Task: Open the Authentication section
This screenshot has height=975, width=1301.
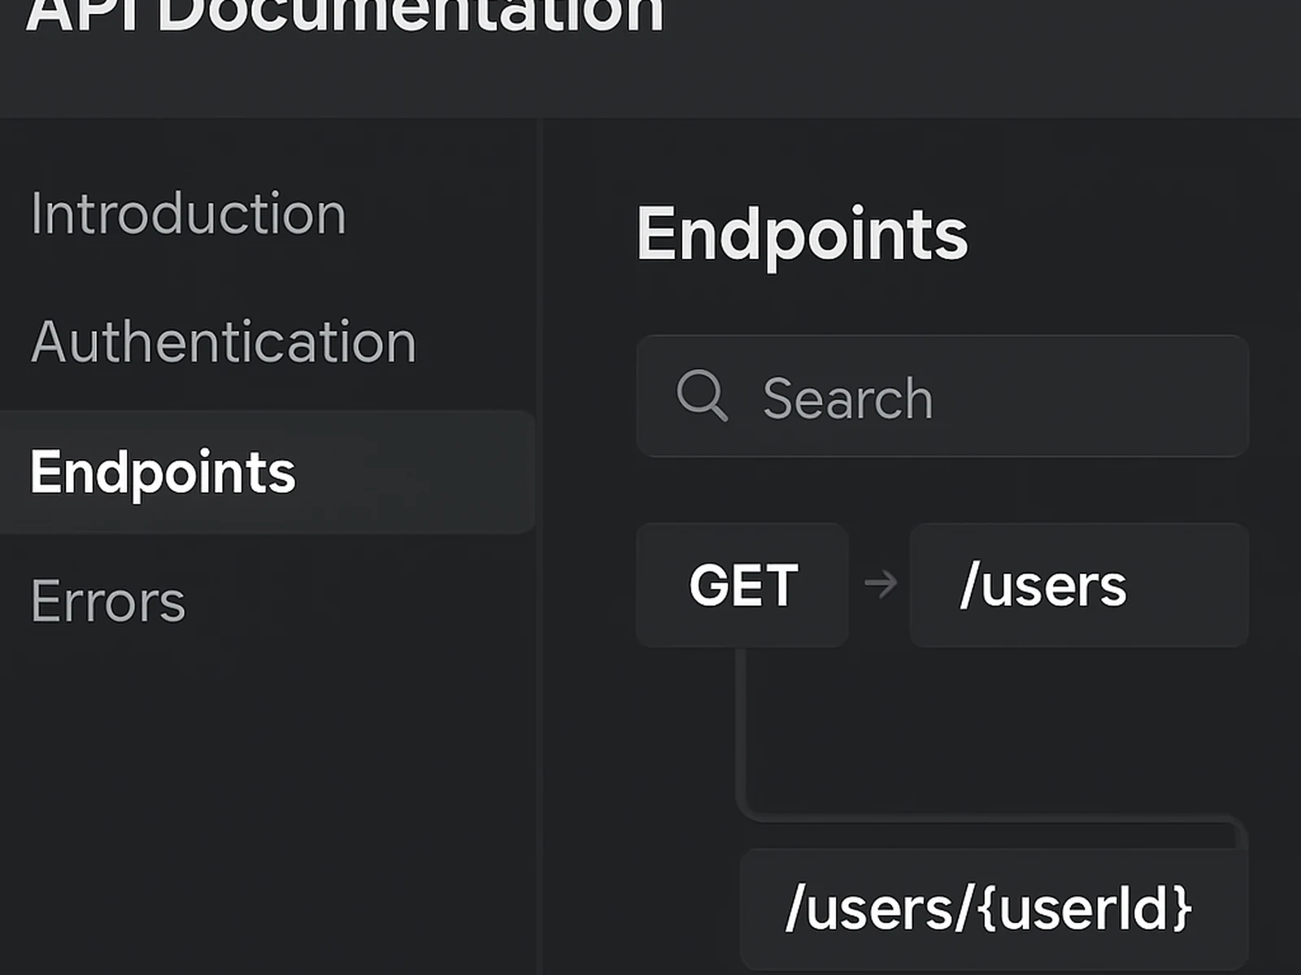Action: [223, 341]
